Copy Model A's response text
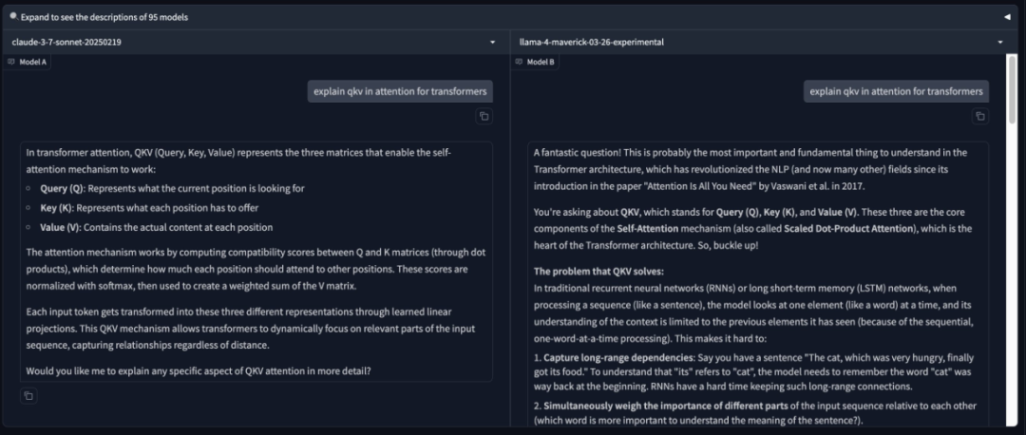1026x435 pixels. (x=28, y=395)
